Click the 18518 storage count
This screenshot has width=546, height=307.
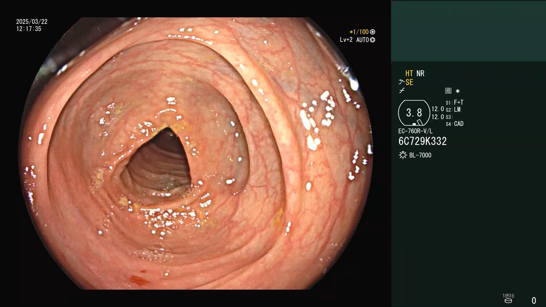tap(508, 296)
